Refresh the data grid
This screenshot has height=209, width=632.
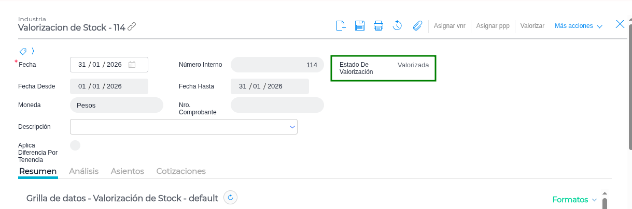click(x=231, y=198)
